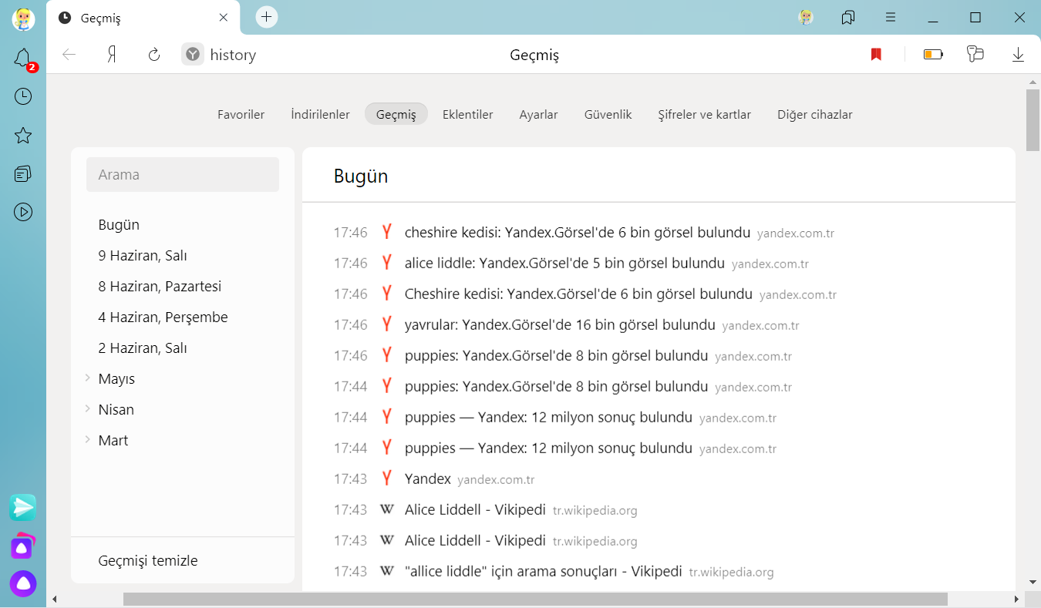The image size is (1041, 608).
Task: Expand the Mayıs month
Action: 87,378
